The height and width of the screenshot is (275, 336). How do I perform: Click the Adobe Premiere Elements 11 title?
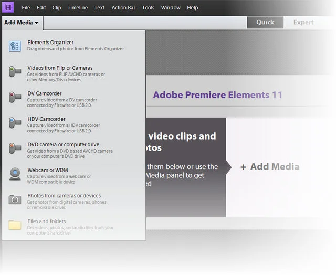tap(218, 95)
